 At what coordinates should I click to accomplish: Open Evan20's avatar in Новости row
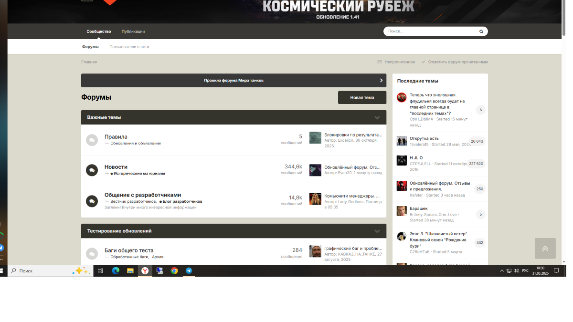[315, 170]
